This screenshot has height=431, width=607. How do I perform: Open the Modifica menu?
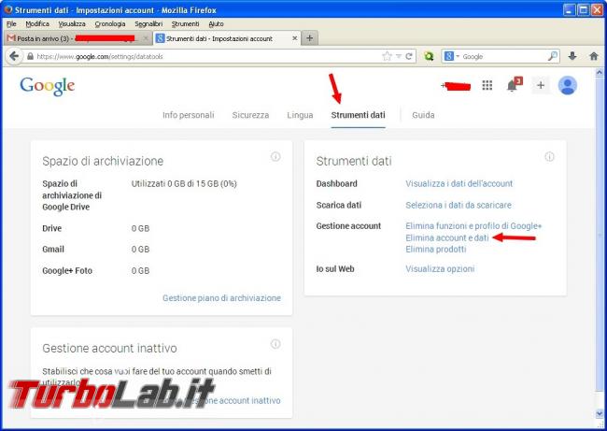pyautogui.click(x=37, y=24)
